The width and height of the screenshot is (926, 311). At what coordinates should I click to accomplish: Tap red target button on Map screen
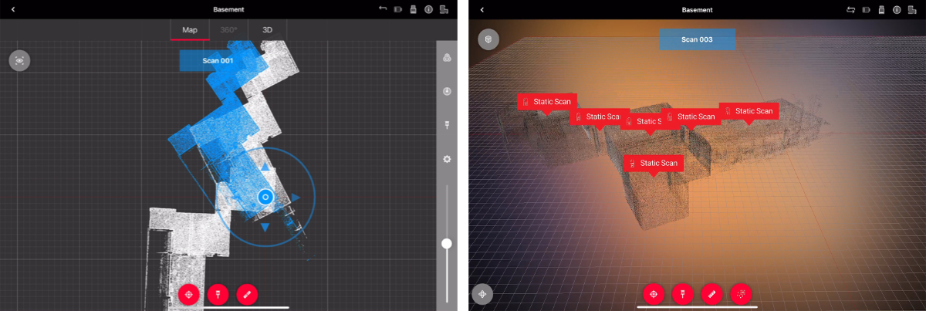188,294
